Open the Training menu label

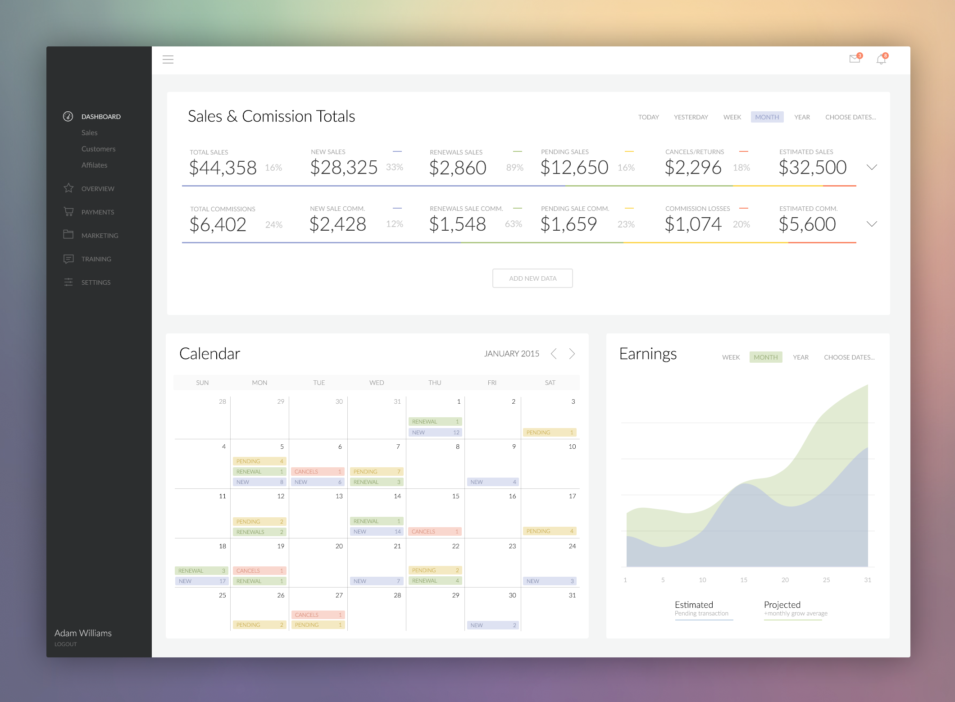(96, 259)
